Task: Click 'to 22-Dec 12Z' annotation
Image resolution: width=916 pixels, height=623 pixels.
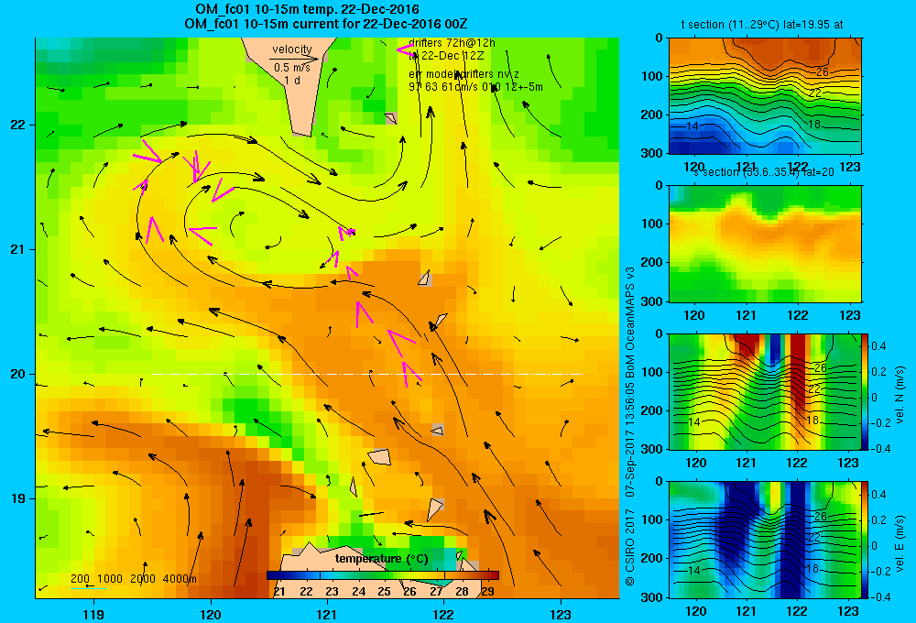Action: [x=446, y=56]
